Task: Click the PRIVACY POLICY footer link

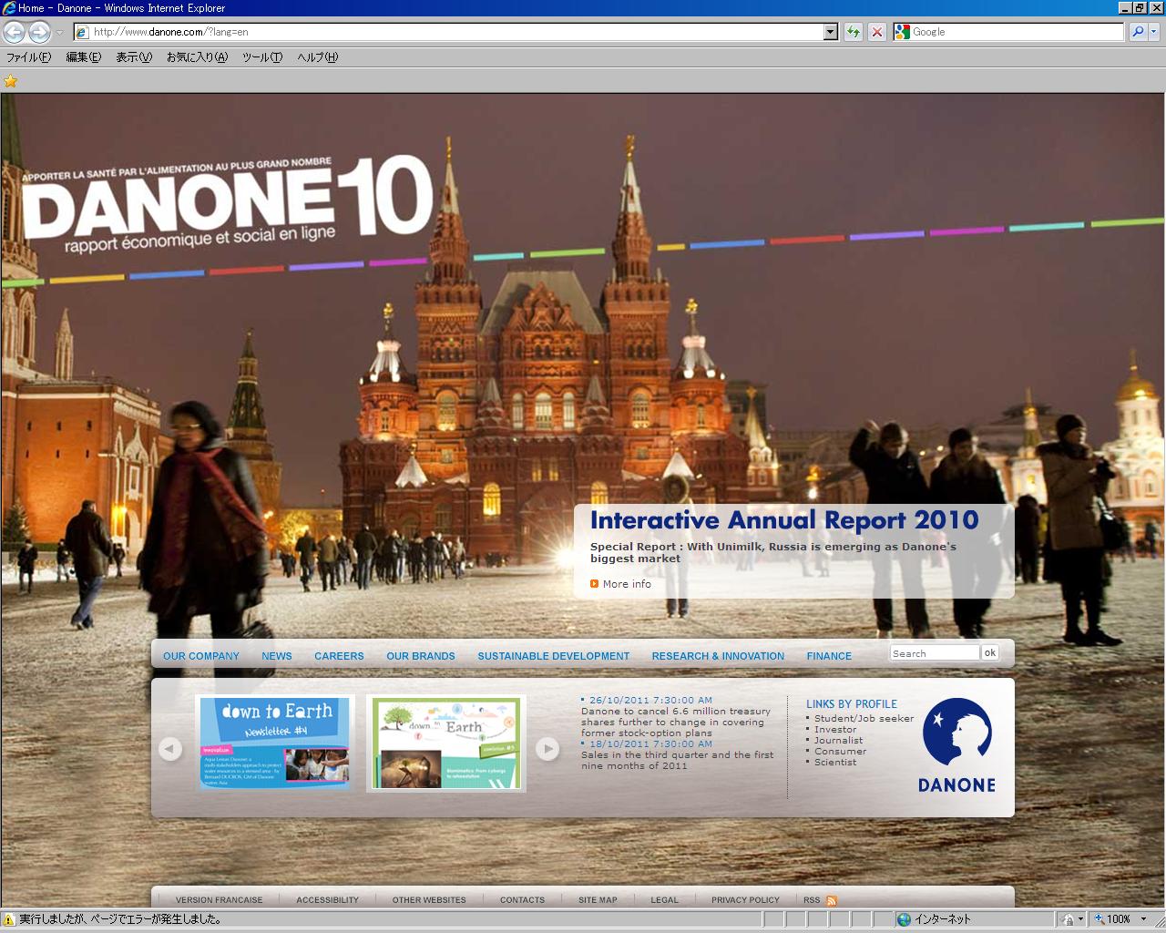Action: click(x=745, y=900)
